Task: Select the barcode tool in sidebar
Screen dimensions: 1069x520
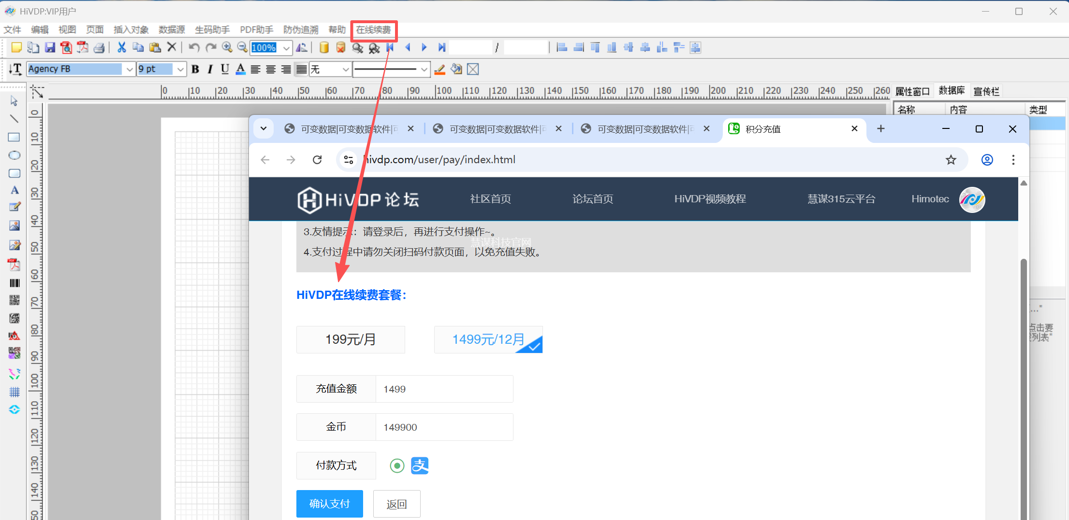Action: [x=15, y=283]
